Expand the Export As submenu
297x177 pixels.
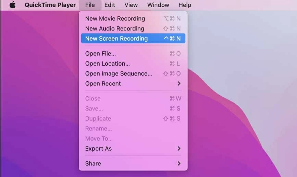click(x=133, y=149)
